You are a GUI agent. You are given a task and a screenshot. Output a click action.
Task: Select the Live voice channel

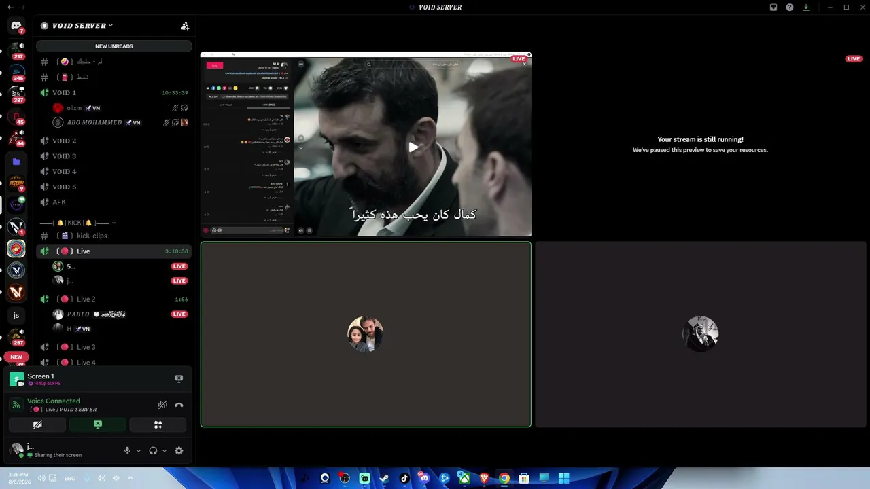(114, 251)
